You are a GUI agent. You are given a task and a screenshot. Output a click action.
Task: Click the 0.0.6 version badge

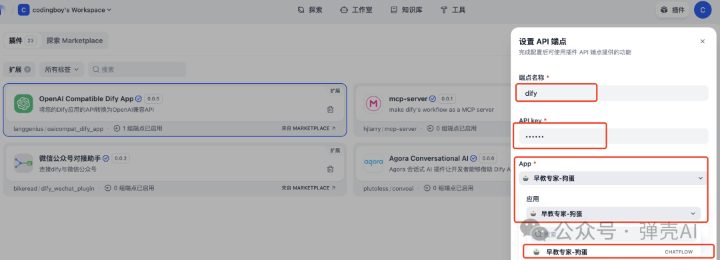tap(487, 158)
